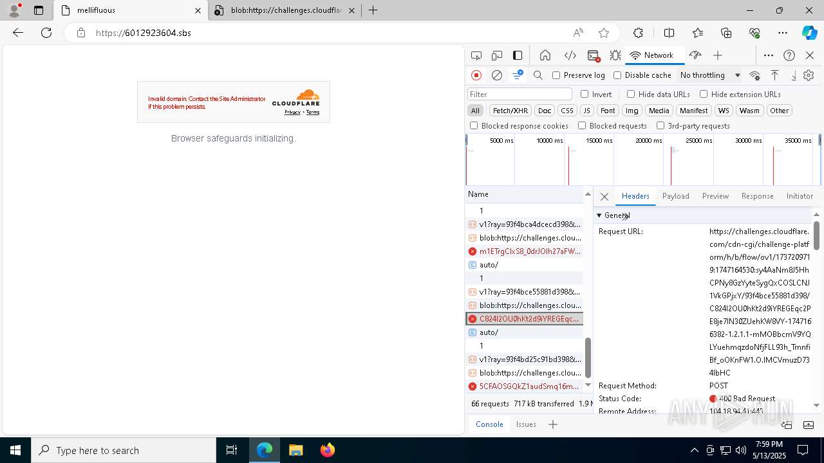Open the DevTools Welcome home icon
Image resolution: width=824 pixels, height=463 pixels.
(545, 55)
